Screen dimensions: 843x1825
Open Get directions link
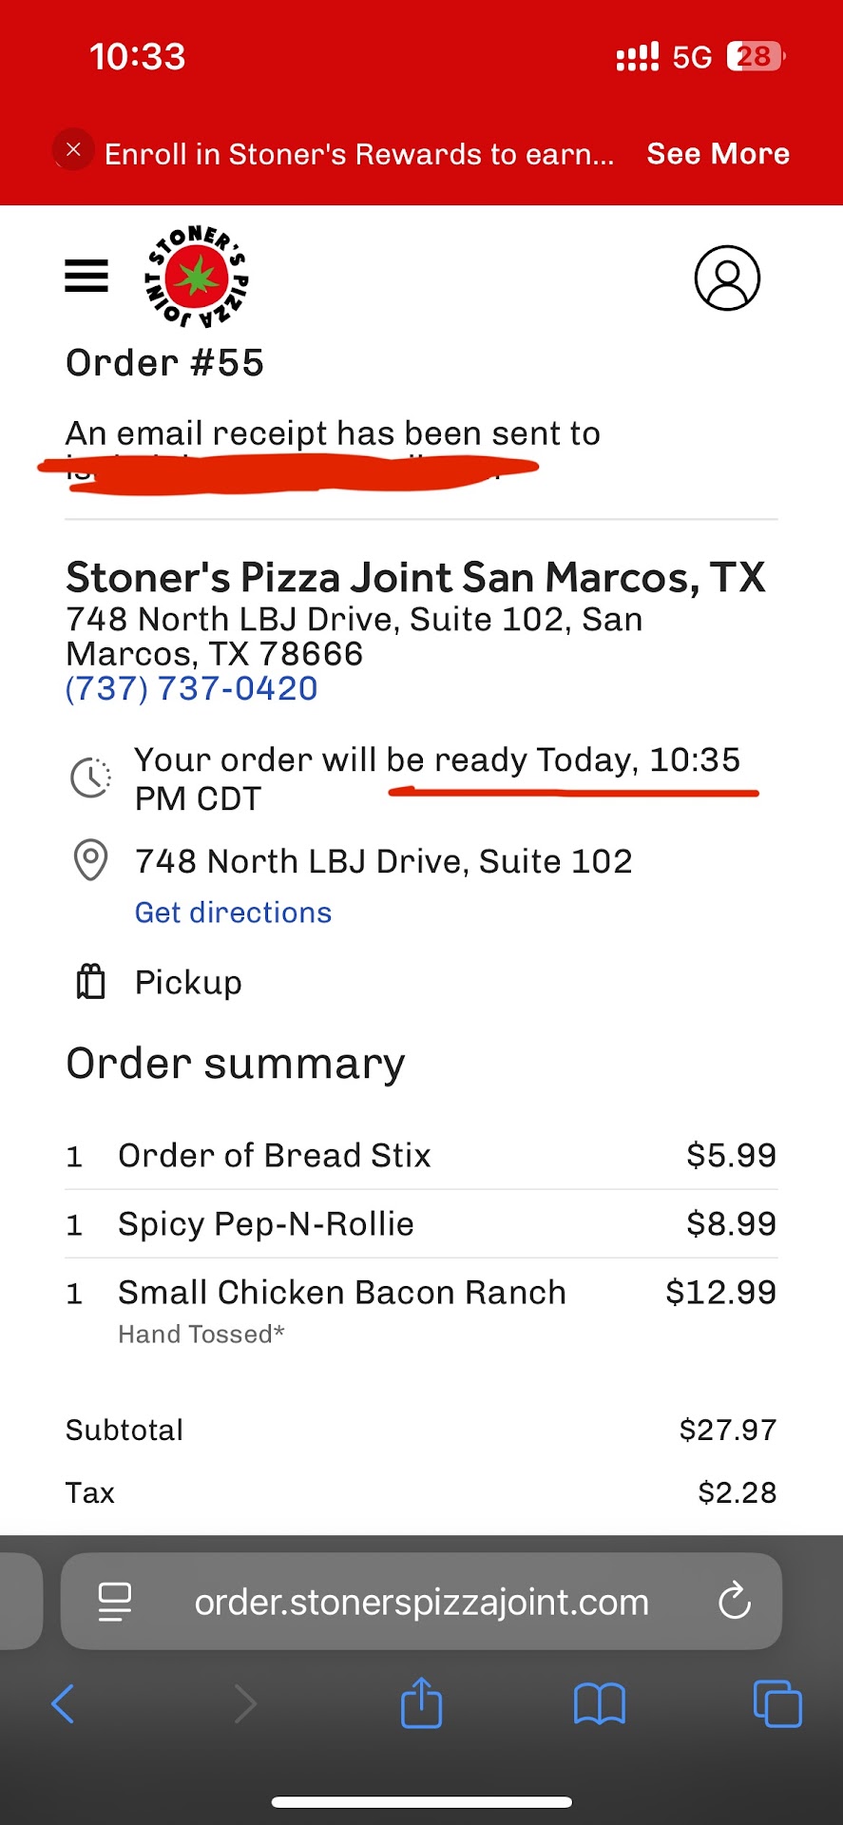pyautogui.click(x=233, y=912)
